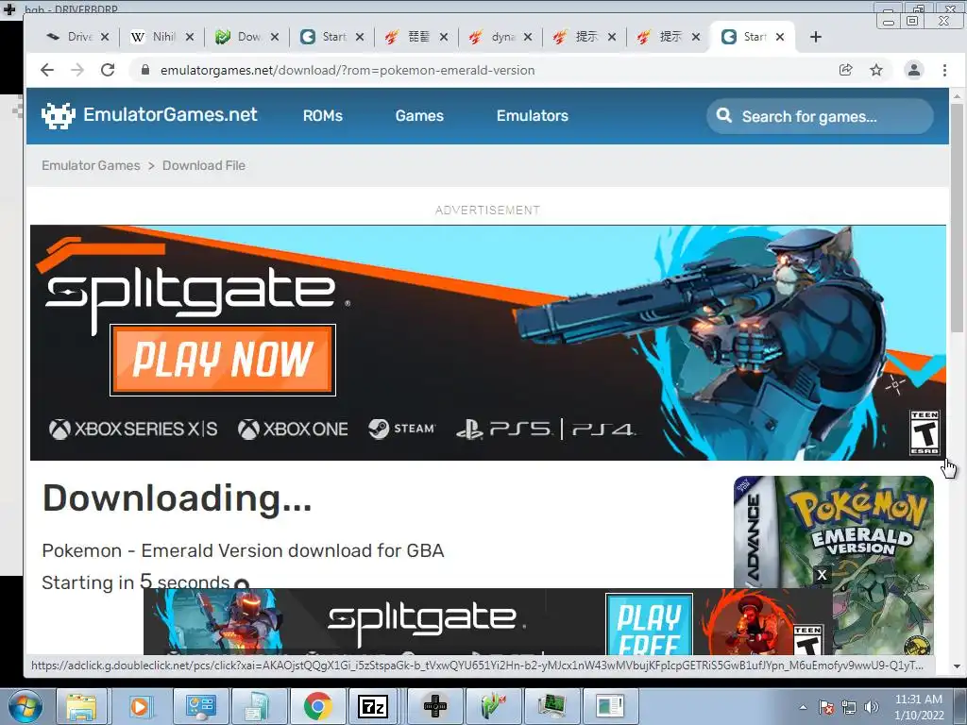This screenshot has width=967, height=725.
Task: Click the page vertical scrollbar thumb
Action: pos(958,219)
